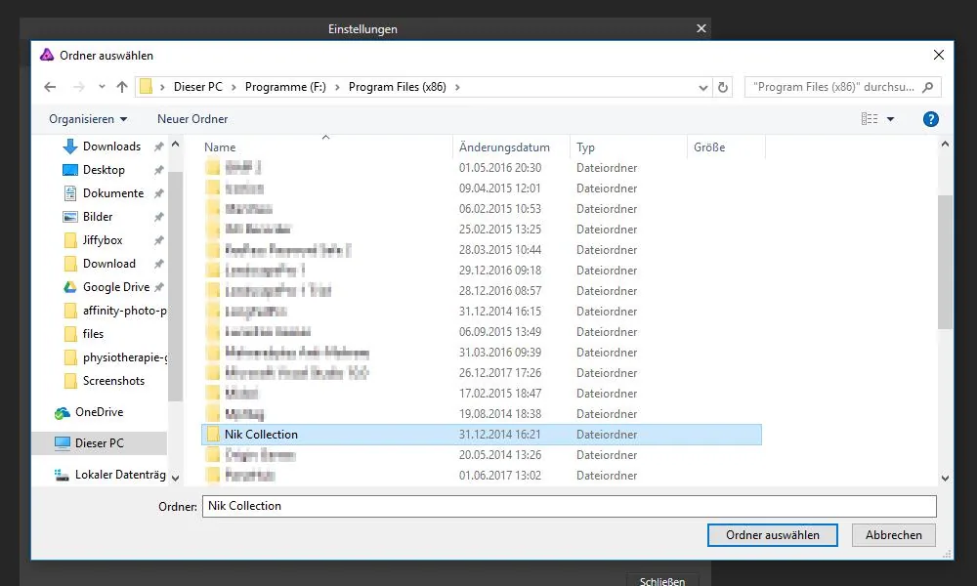Select affinity-photo-p folder in sidebar
The image size is (977, 586).
click(124, 311)
